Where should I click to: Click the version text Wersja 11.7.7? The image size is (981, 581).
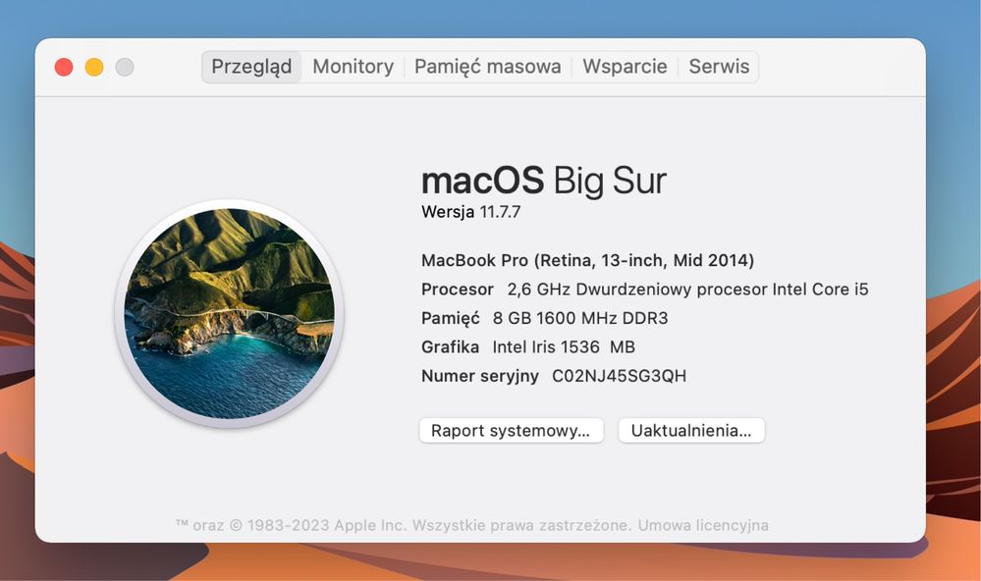(470, 212)
